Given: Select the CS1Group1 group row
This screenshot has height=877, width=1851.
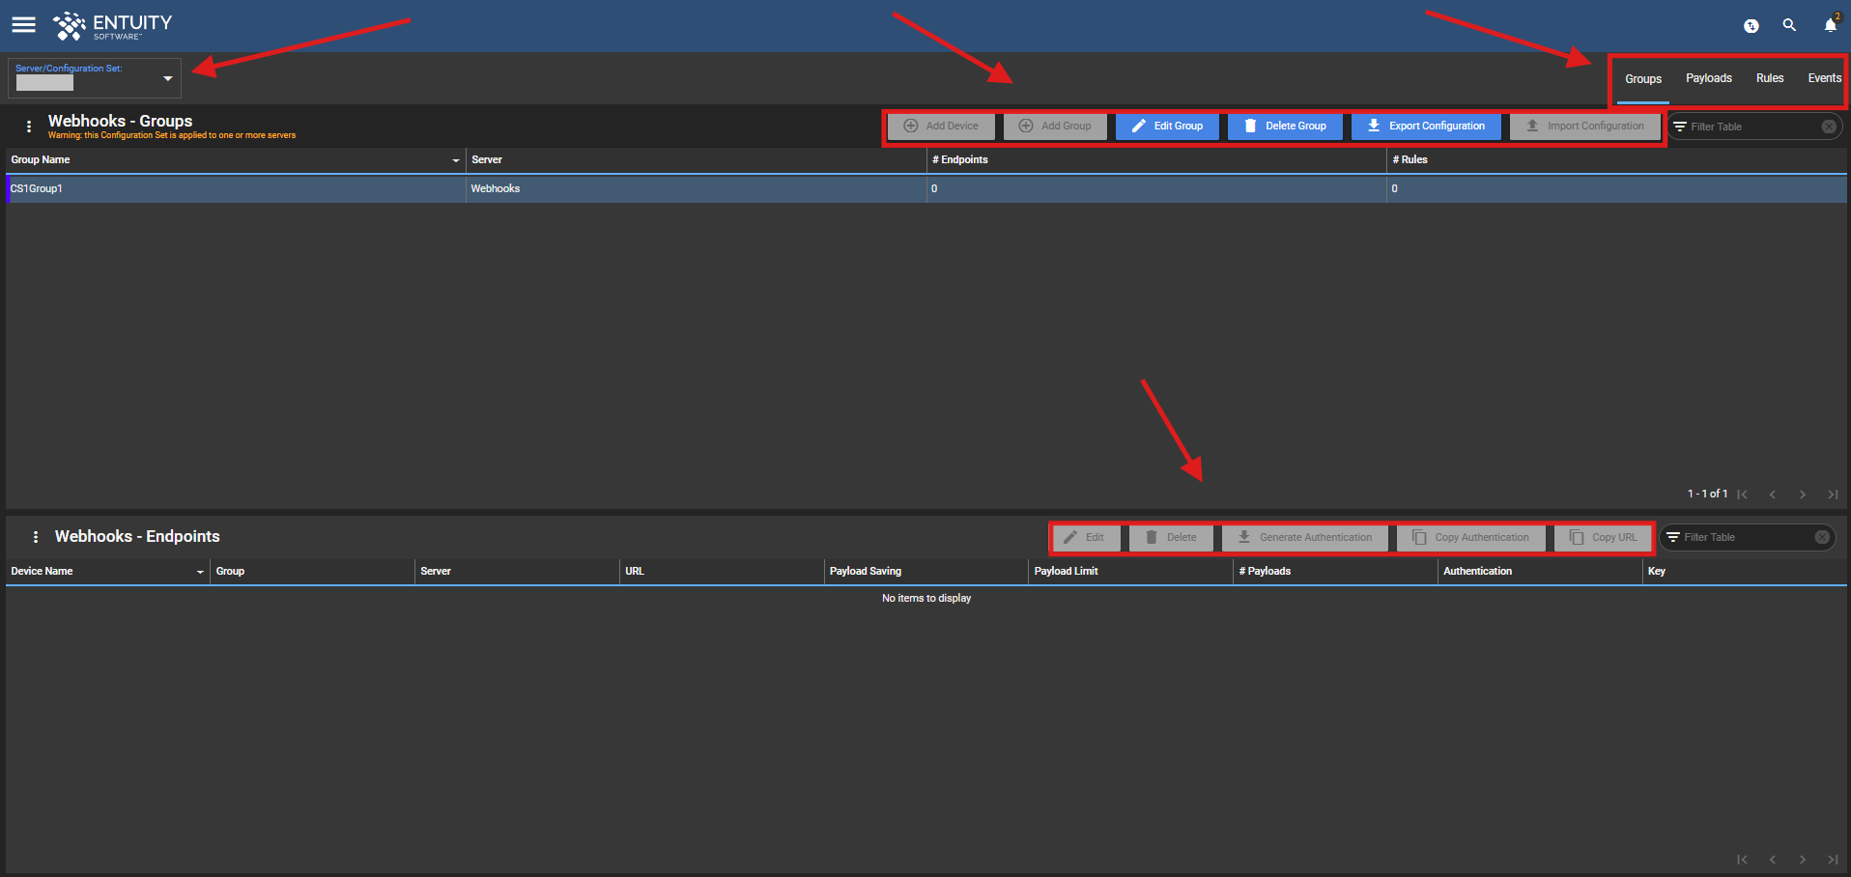Looking at the screenshot, I should [x=925, y=189].
